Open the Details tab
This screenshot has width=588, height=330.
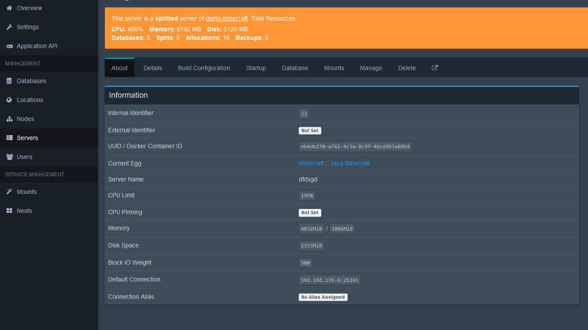point(153,68)
